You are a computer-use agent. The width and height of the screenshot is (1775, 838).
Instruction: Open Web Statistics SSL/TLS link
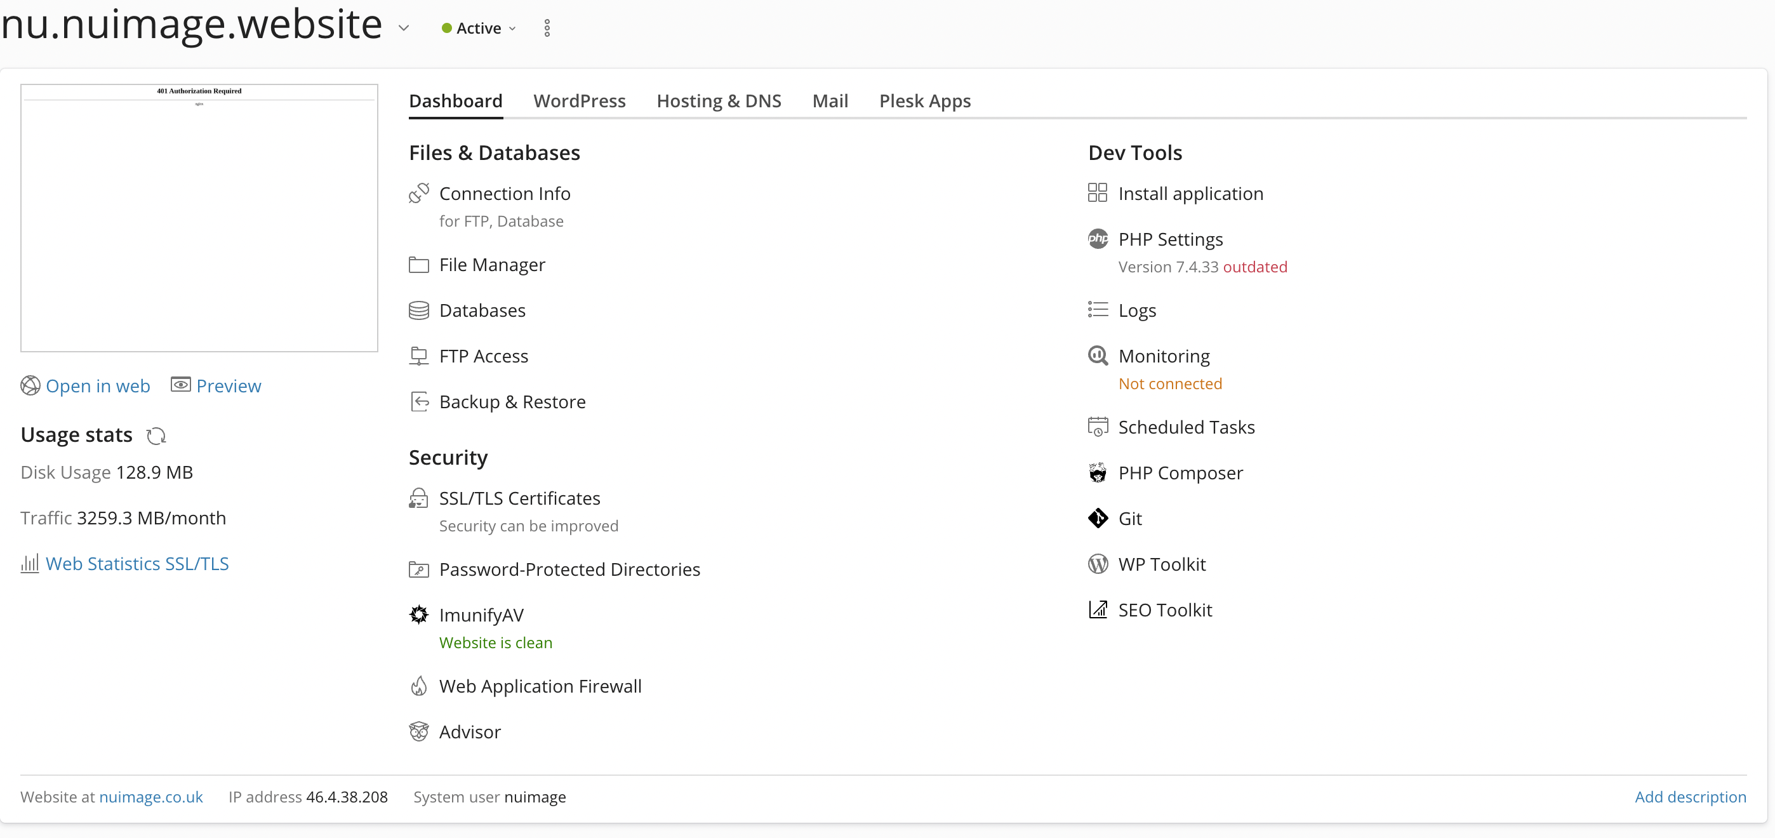[x=136, y=564]
